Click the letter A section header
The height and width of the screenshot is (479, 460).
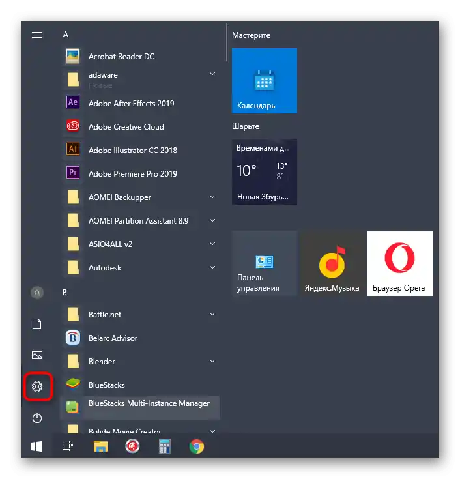65,35
